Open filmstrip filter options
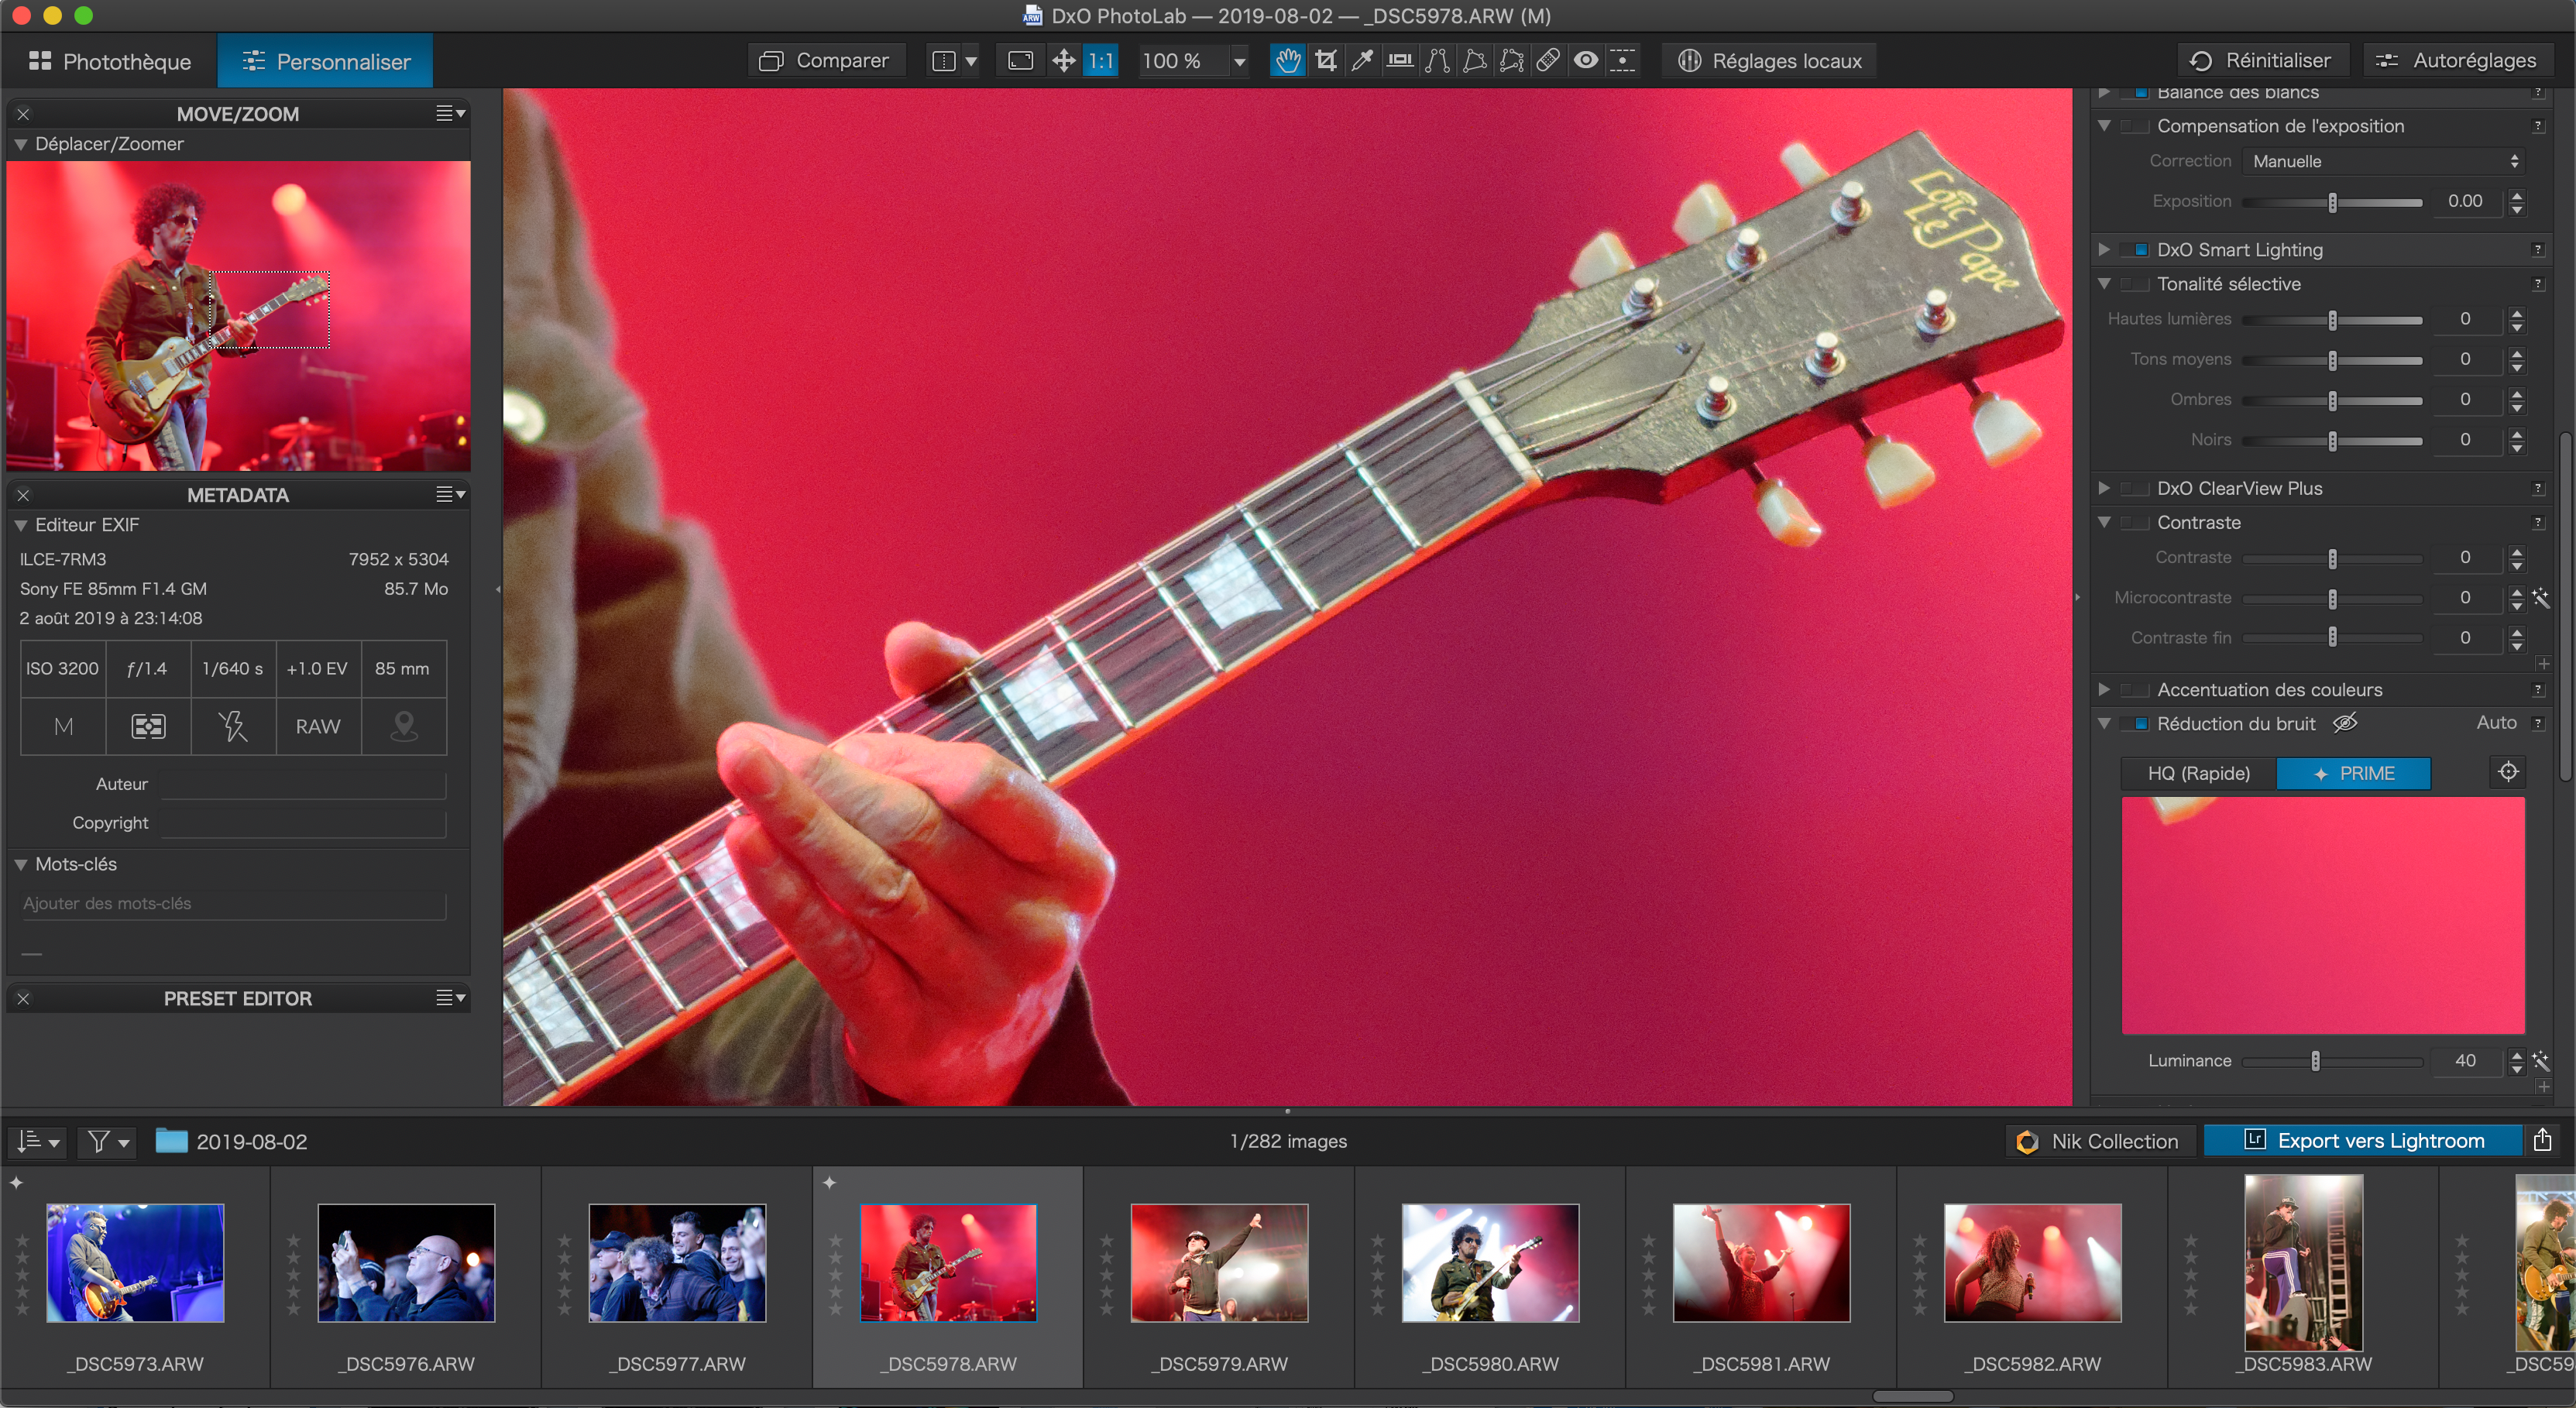This screenshot has width=2576, height=1408. [108, 1141]
